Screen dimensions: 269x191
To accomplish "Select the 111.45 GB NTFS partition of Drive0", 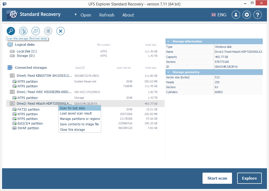I will coord(85,86).
